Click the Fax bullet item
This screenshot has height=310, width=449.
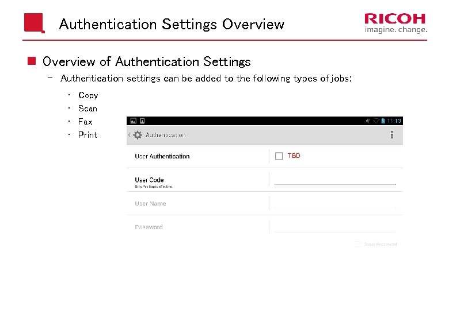point(85,122)
